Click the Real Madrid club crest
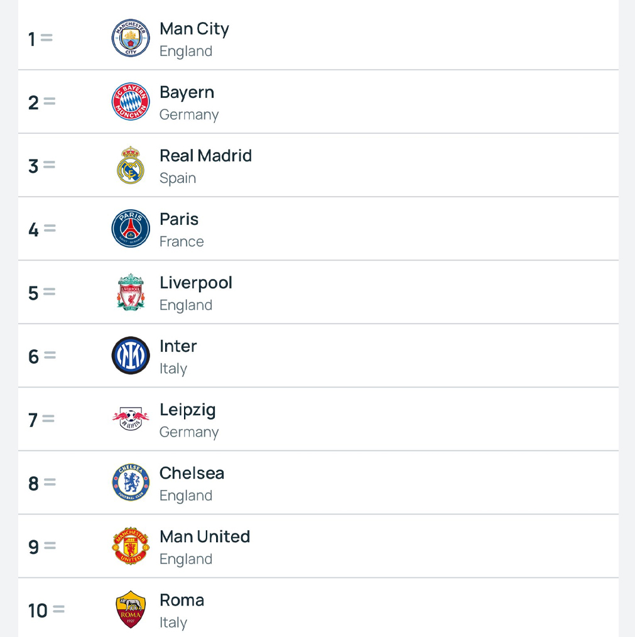This screenshot has width=635, height=637. pos(131,165)
